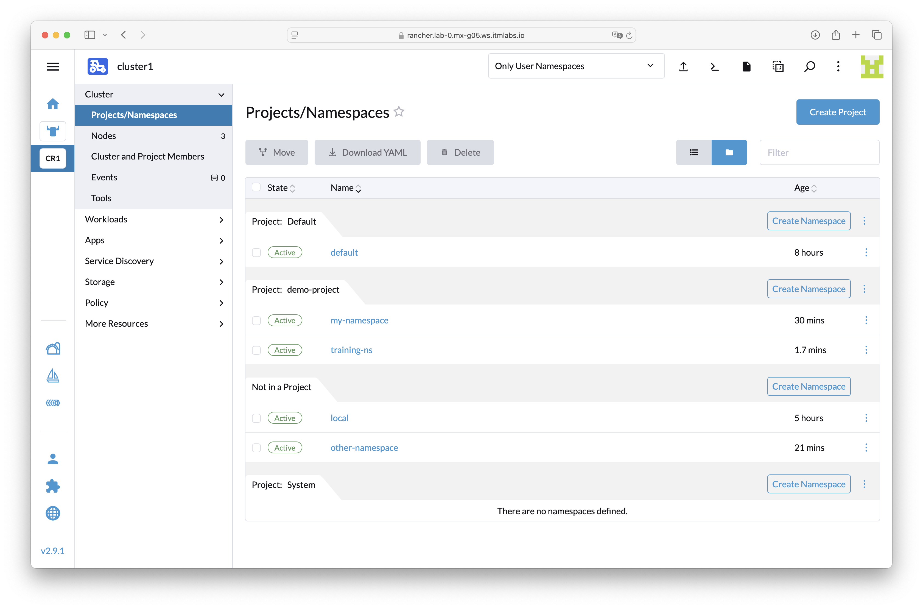923x609 pixels.
Task: Click into the Filter input field
Action: click(819, 153)
